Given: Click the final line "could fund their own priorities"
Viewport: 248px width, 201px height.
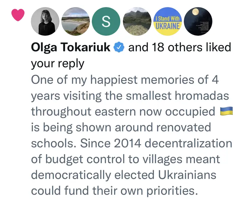Looking at the screenshot, I should (114, 190).
